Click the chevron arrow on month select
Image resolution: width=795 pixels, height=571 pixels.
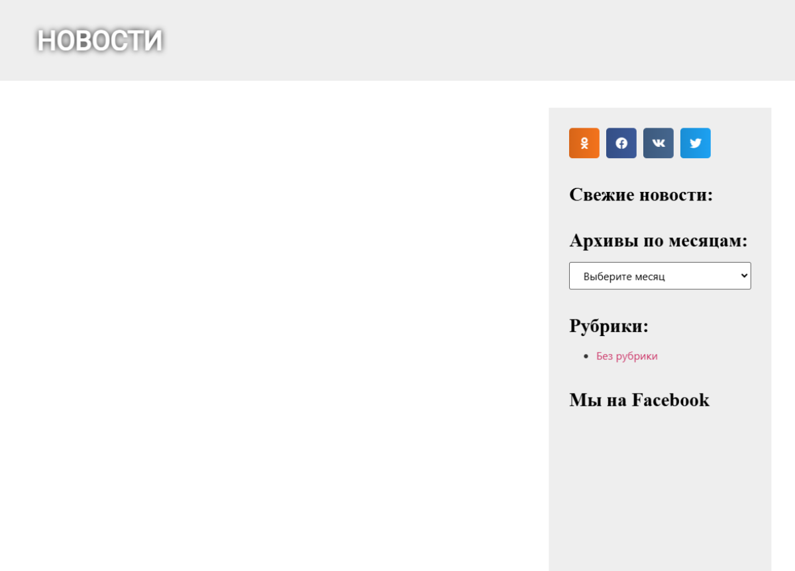743,275
